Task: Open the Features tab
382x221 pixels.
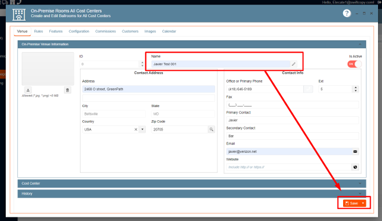Action: point(56,31)
